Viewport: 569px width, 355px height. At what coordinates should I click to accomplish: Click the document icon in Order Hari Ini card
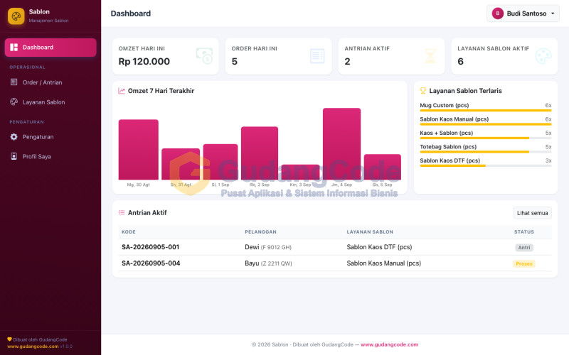(317, 56)
